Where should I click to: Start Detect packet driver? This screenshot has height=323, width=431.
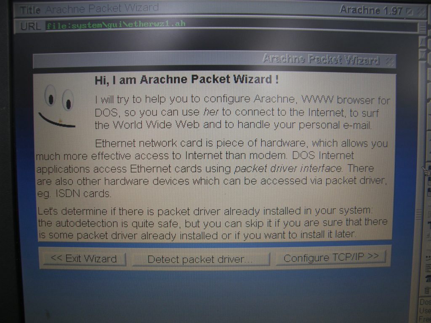[x=201, y=259]
